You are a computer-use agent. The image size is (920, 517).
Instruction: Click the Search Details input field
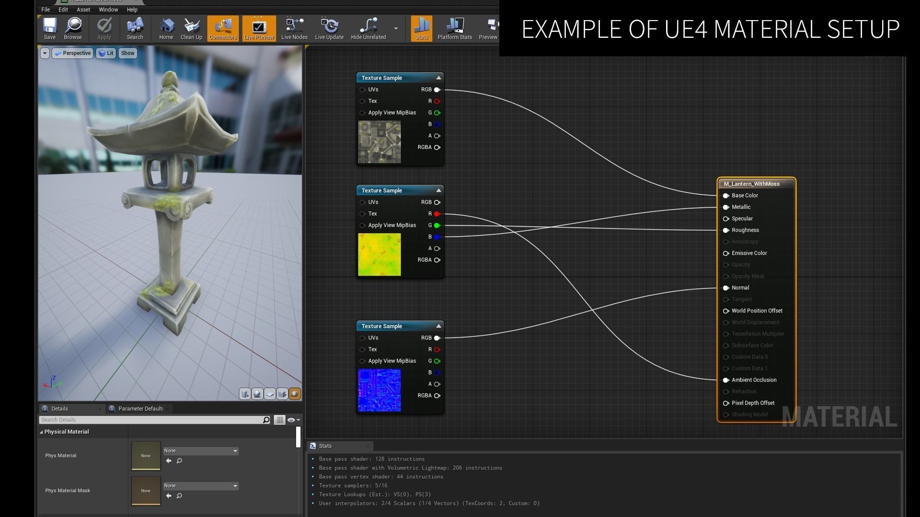click(x=151, y=420)
